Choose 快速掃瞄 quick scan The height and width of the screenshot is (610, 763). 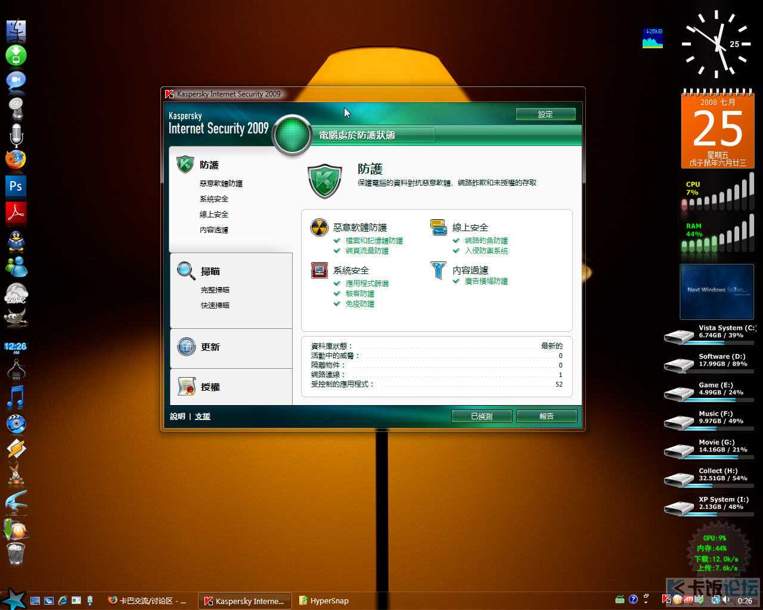point(215,306)
